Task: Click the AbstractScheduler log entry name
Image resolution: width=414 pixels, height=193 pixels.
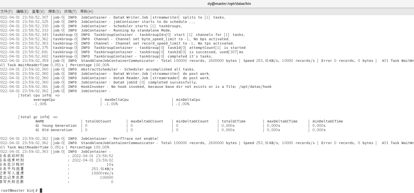Action: 99,69
